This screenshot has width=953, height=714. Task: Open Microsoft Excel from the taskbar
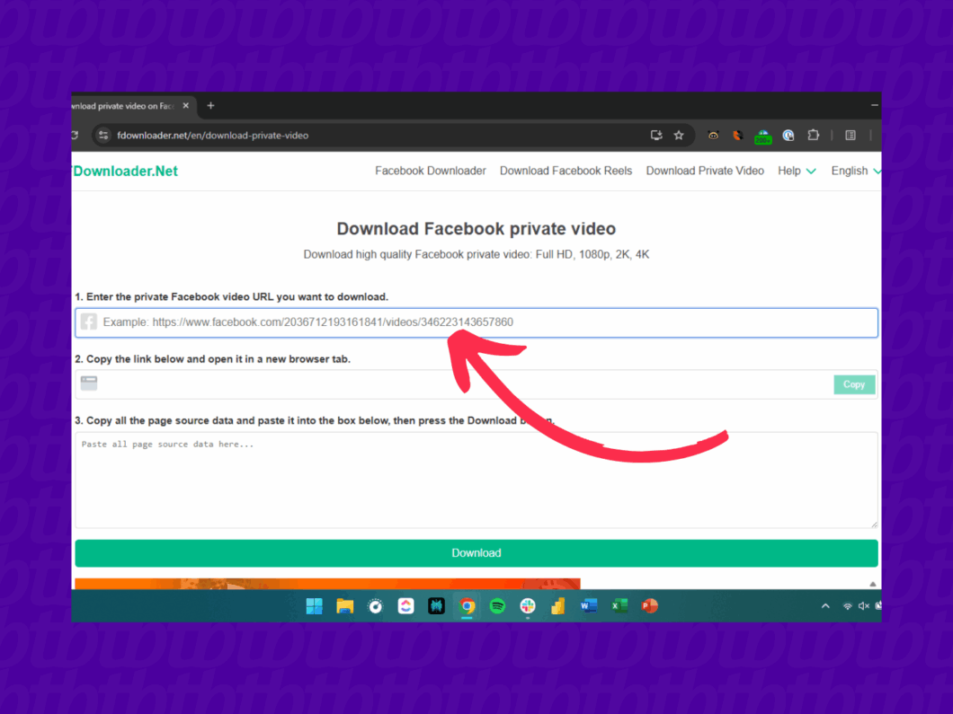(619, 606)
